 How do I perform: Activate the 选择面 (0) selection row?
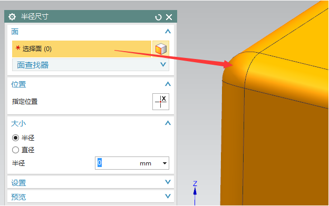click(x=82, y=49)
